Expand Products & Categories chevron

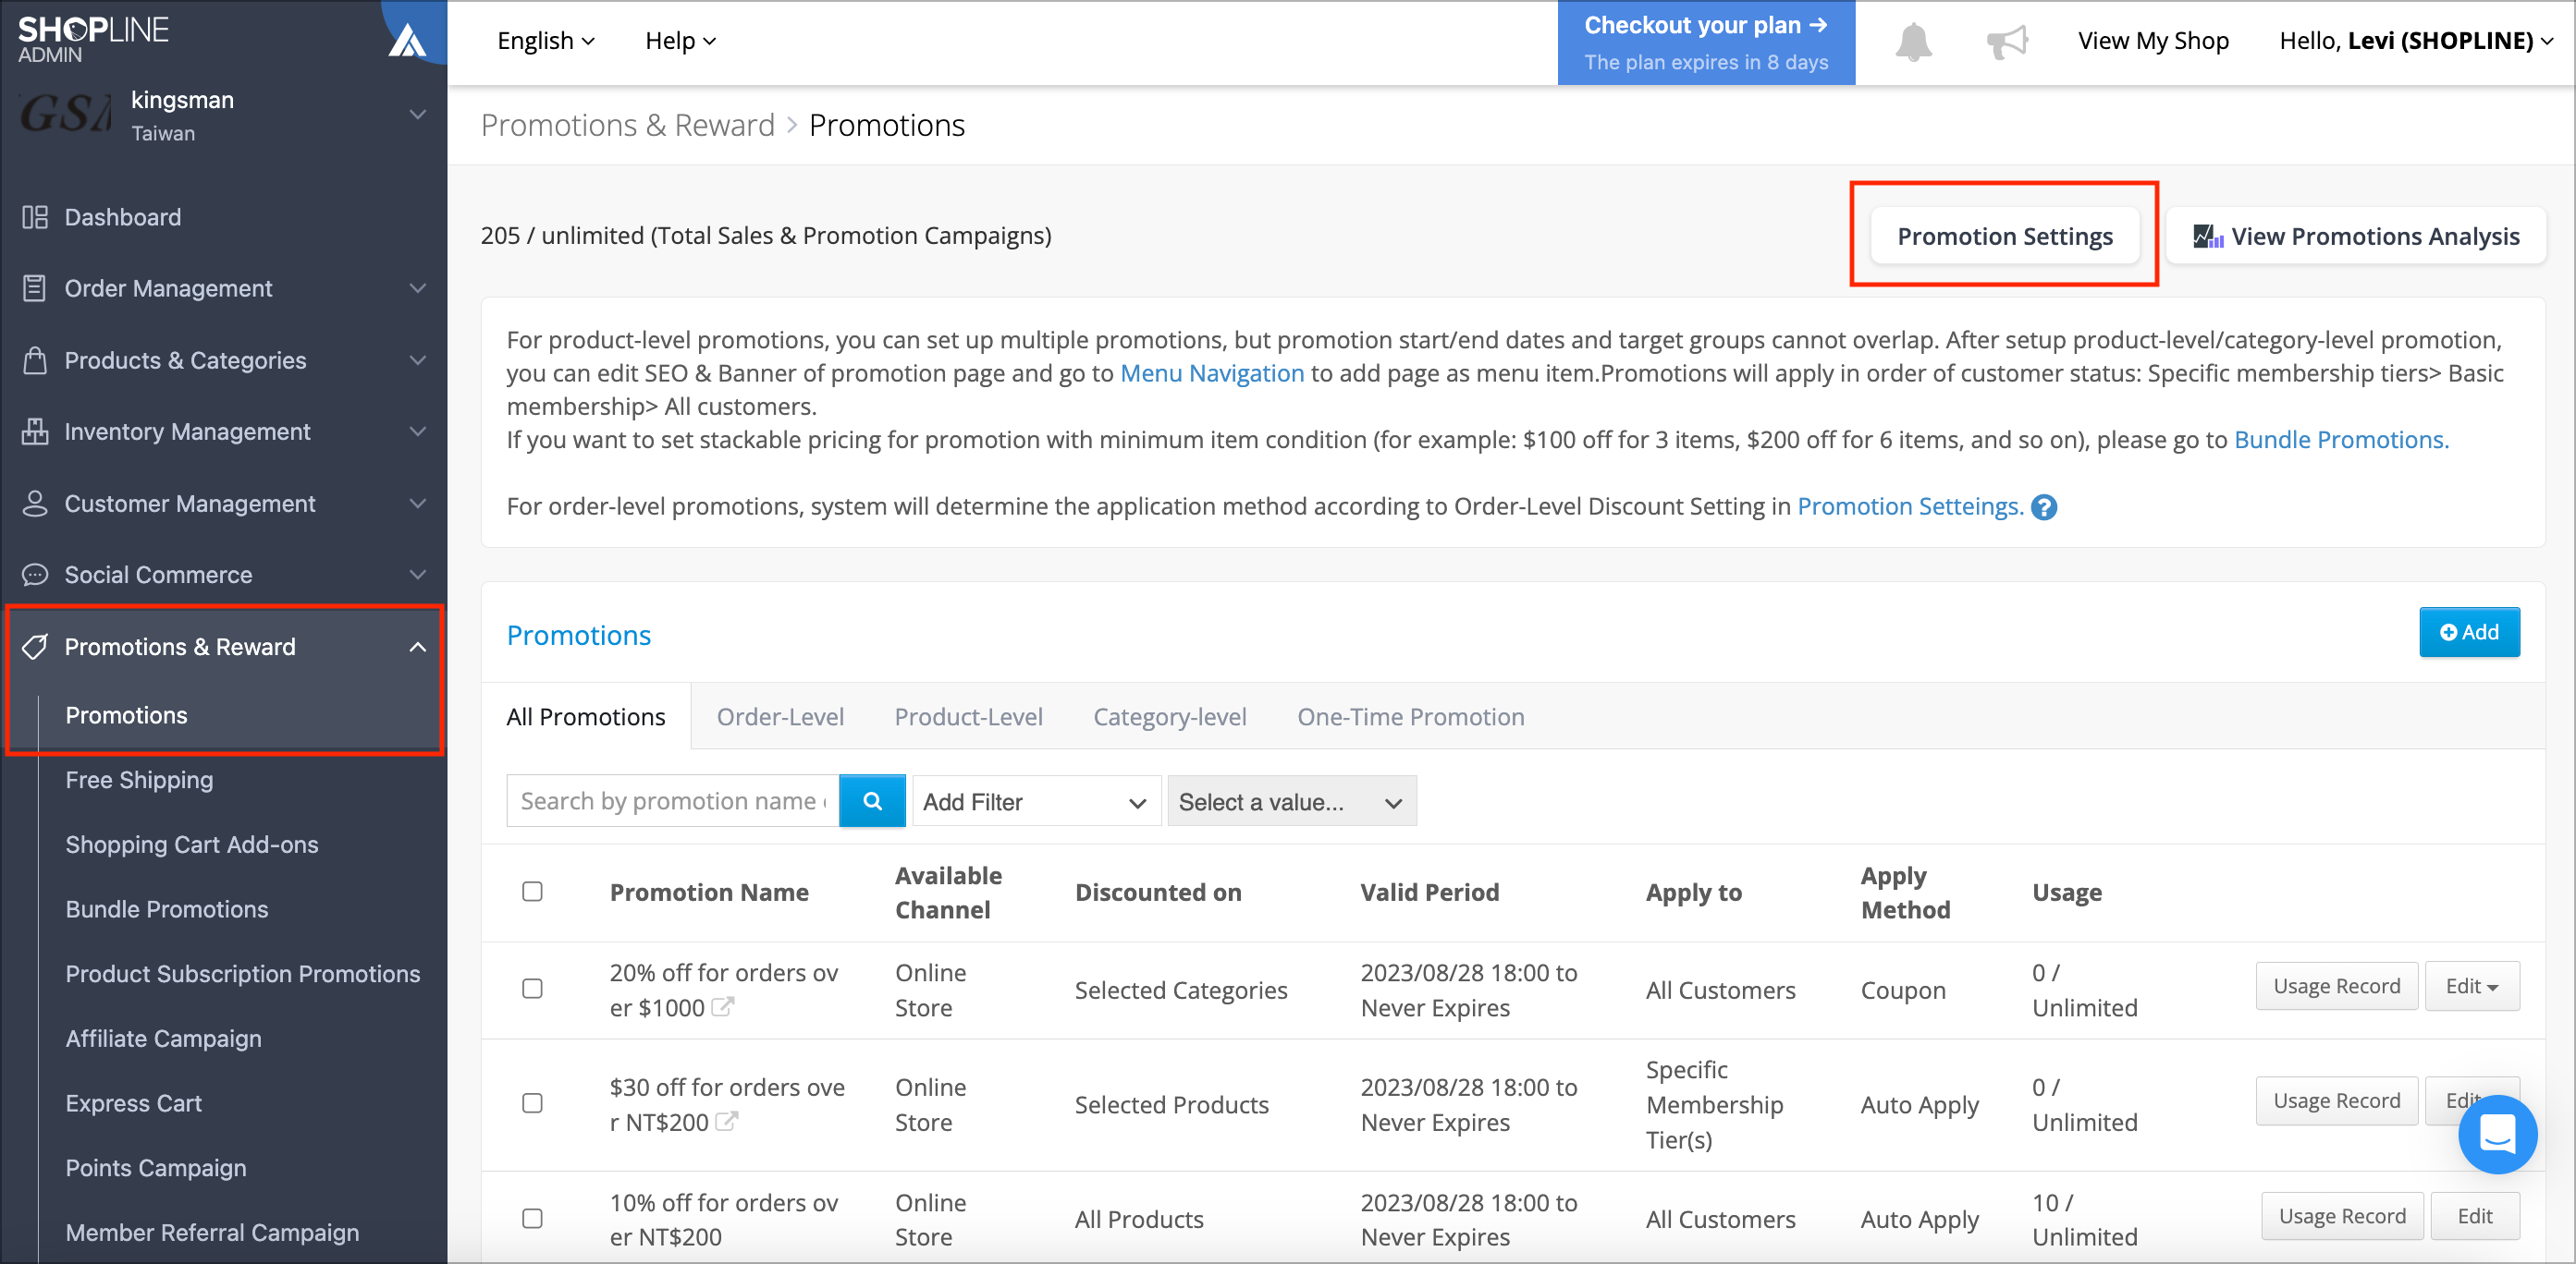(418, 359)
